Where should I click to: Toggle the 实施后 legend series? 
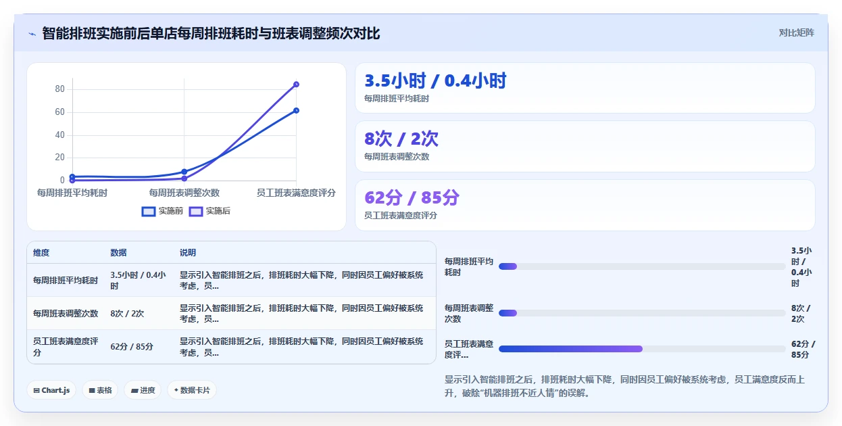(209, 211)
